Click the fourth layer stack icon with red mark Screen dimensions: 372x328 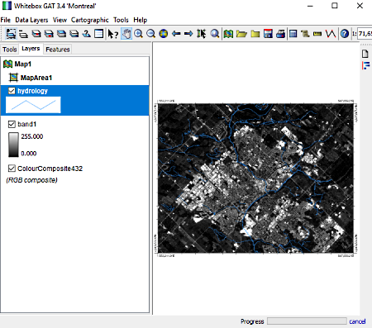[49, 34]
